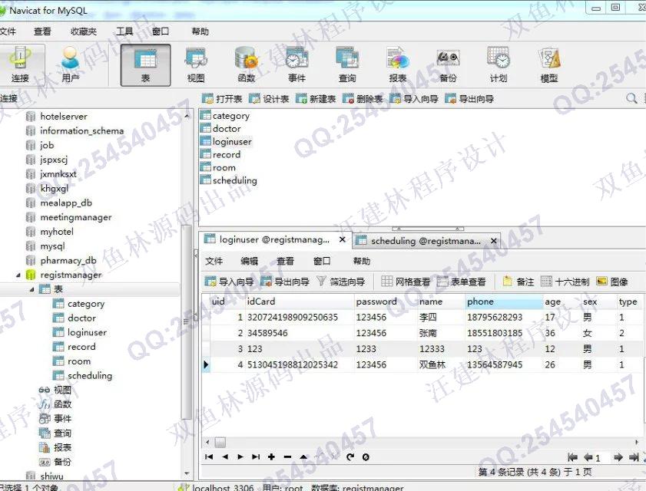Click the search magnifier icon

631,98
